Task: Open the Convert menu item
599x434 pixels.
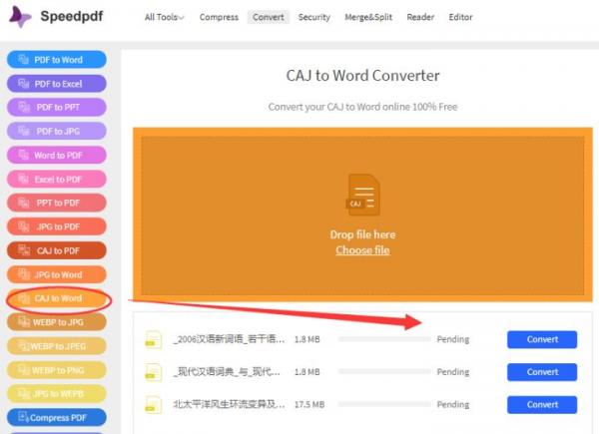Action: tap(269, 17)
